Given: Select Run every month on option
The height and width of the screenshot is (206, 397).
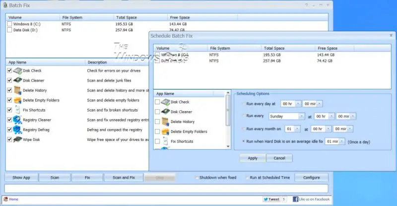Looking at the screenshot, I should click(x=244, y=129).
